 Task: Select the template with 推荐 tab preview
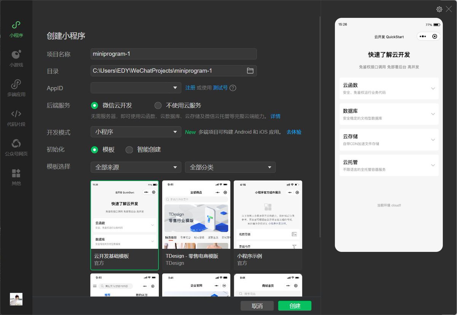[125, 285]
